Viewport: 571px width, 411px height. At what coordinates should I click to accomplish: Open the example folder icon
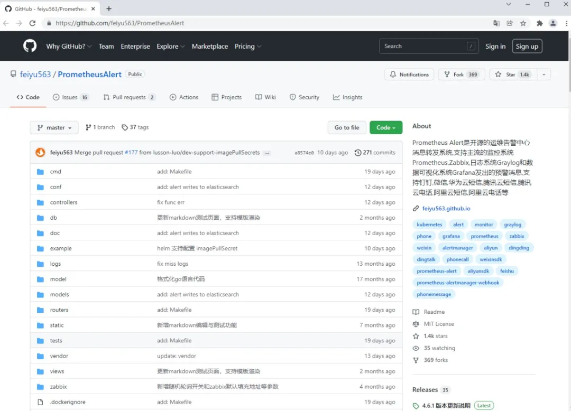pyautogui.click(x=40, y=248)
